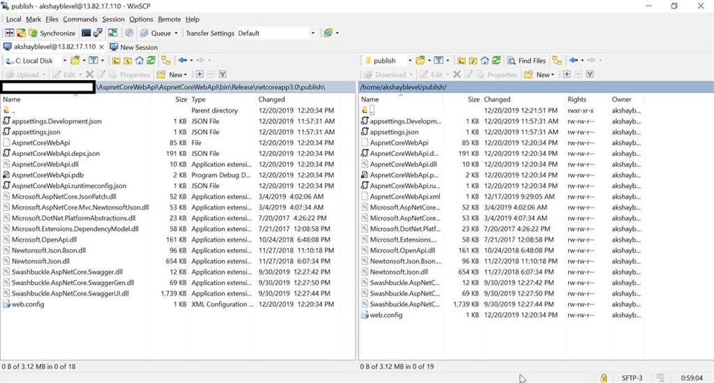Click the local panel Select Files plus icon

pyautogui.click(x=199, y=74)
